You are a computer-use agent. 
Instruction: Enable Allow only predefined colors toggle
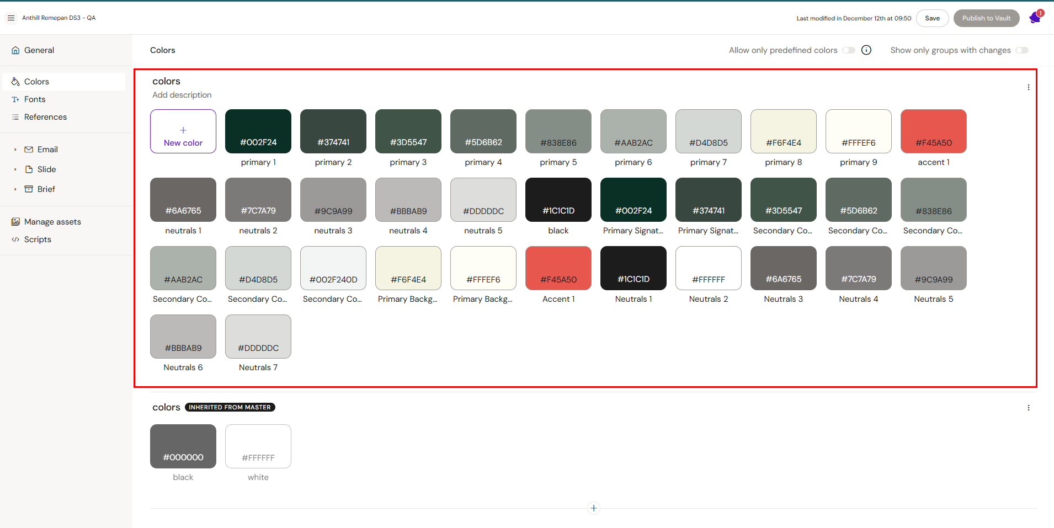(849, 50)
